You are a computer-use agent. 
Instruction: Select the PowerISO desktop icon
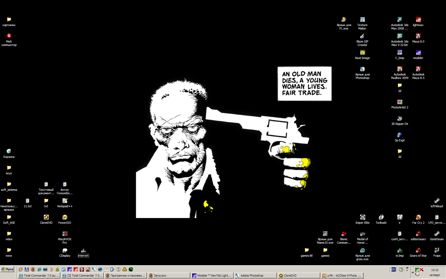pos(65,219)
